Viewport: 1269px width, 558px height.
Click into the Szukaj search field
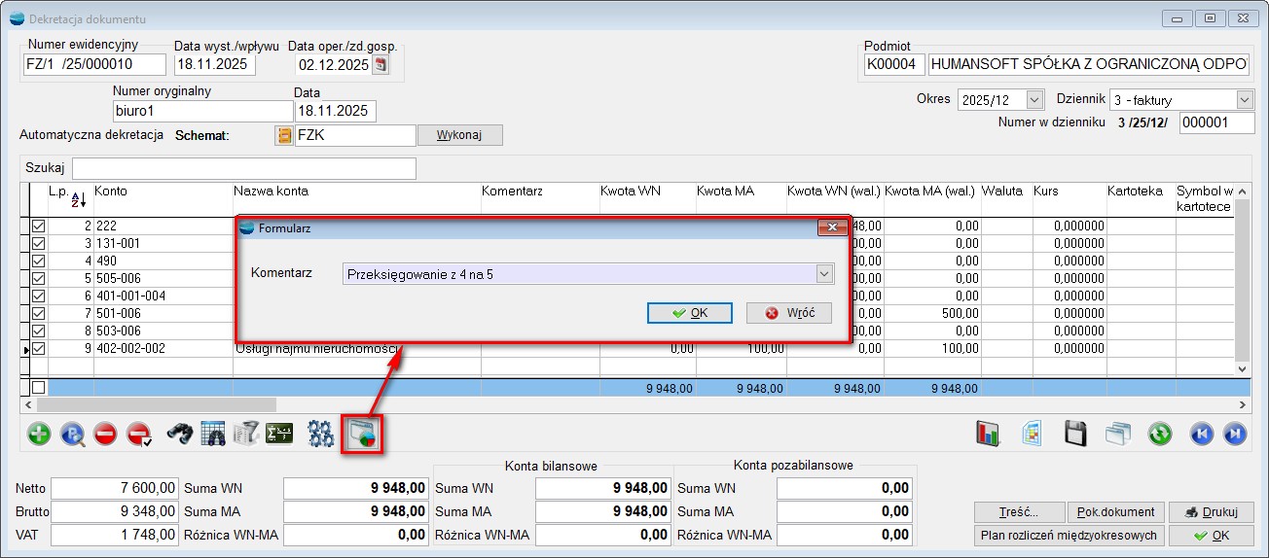click(243, 168)
